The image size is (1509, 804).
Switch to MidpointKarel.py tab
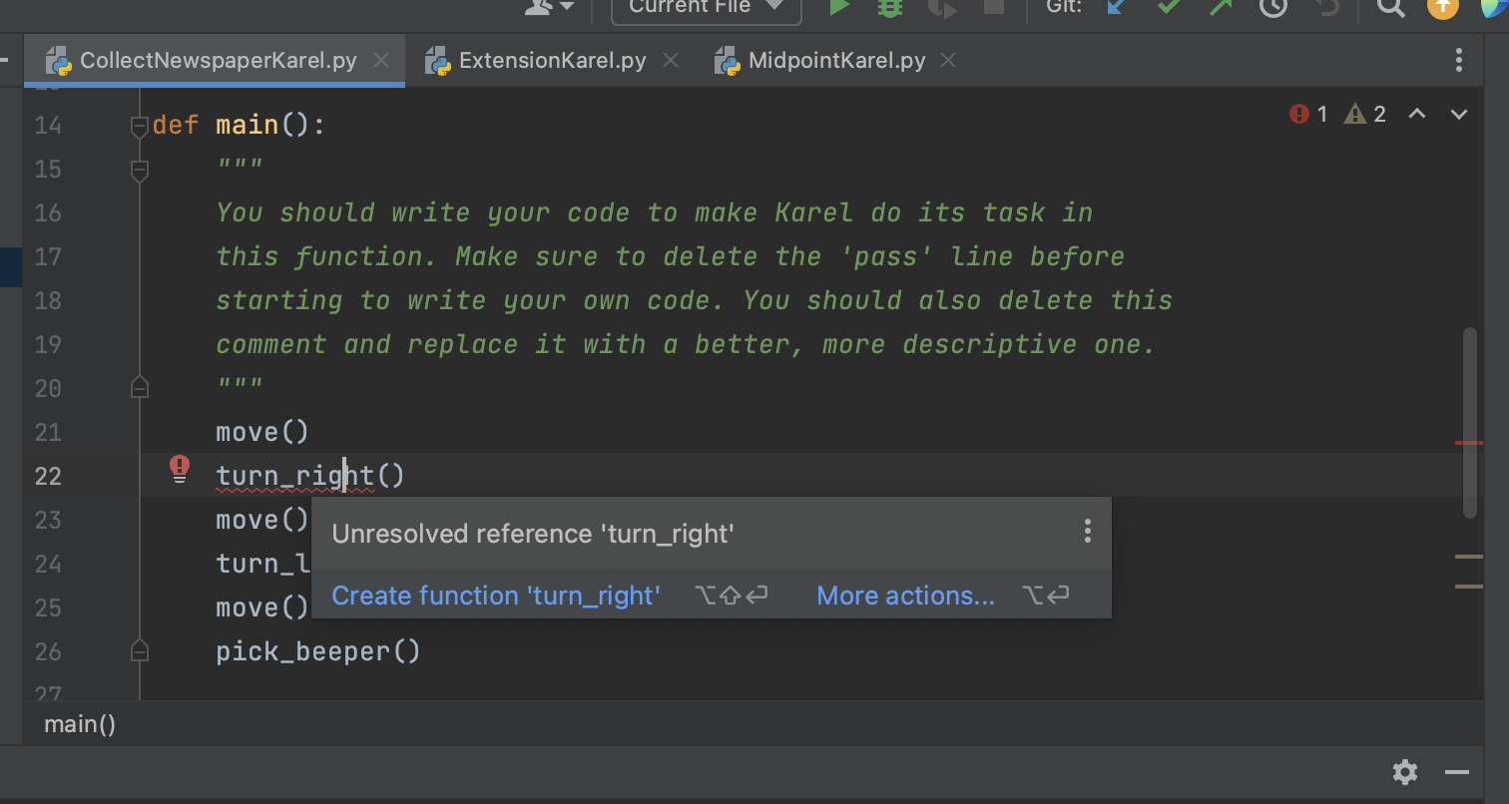click(835, 61)
